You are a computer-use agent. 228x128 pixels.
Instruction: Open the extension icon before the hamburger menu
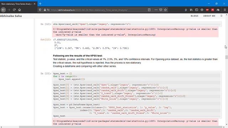218,10
